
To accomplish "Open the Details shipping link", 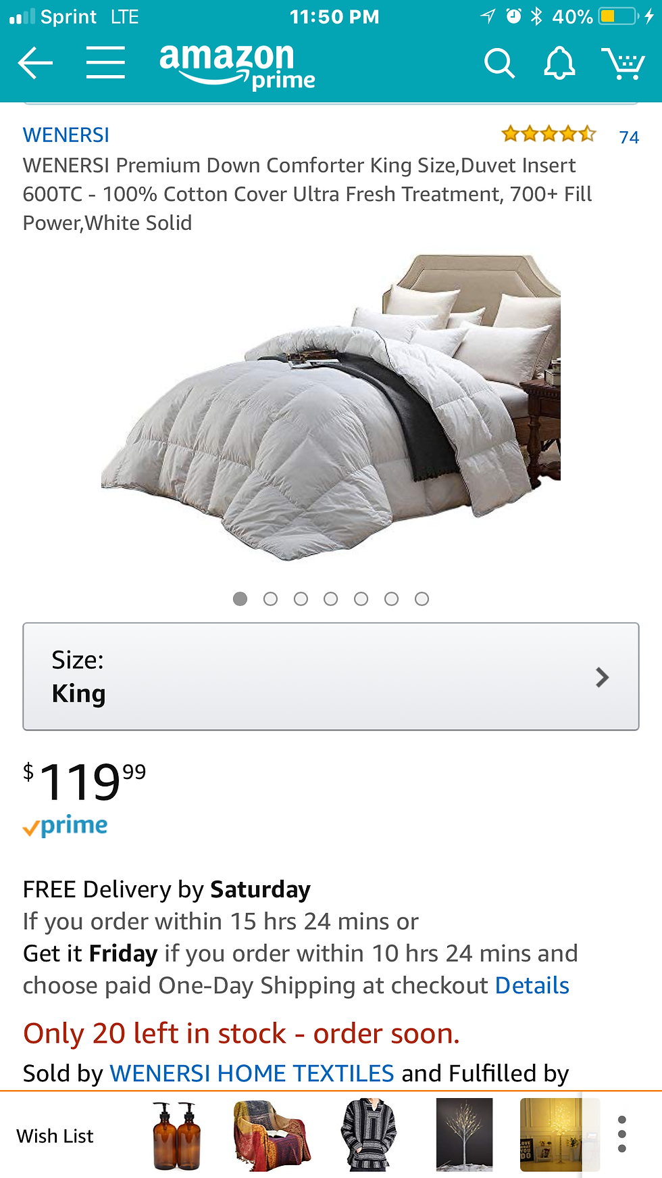I will [x=532, y=985].
